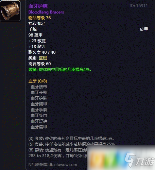This screenshot has width=155, height=170.
Task: Open set piece 血牙头巾
Action: pyautogui.click(x=39, y=116)
